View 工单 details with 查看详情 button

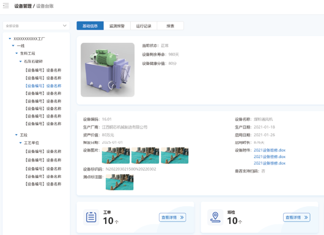[x=172, y=217]
